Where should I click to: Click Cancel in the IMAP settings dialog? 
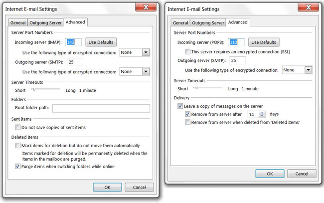click(139, 188)
